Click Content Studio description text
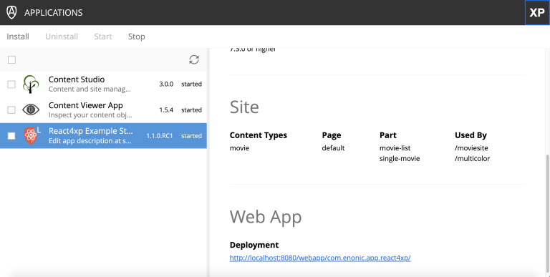Viewport: 550px width, 277px height. tap(90, 89)
